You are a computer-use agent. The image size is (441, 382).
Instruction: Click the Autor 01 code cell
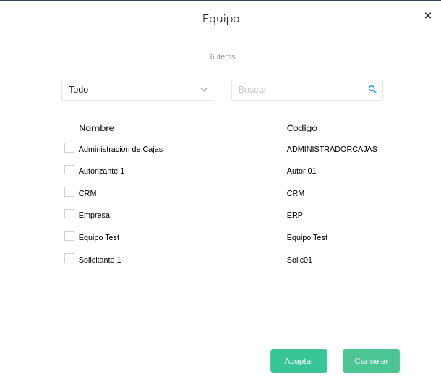(x=301, y=171)
